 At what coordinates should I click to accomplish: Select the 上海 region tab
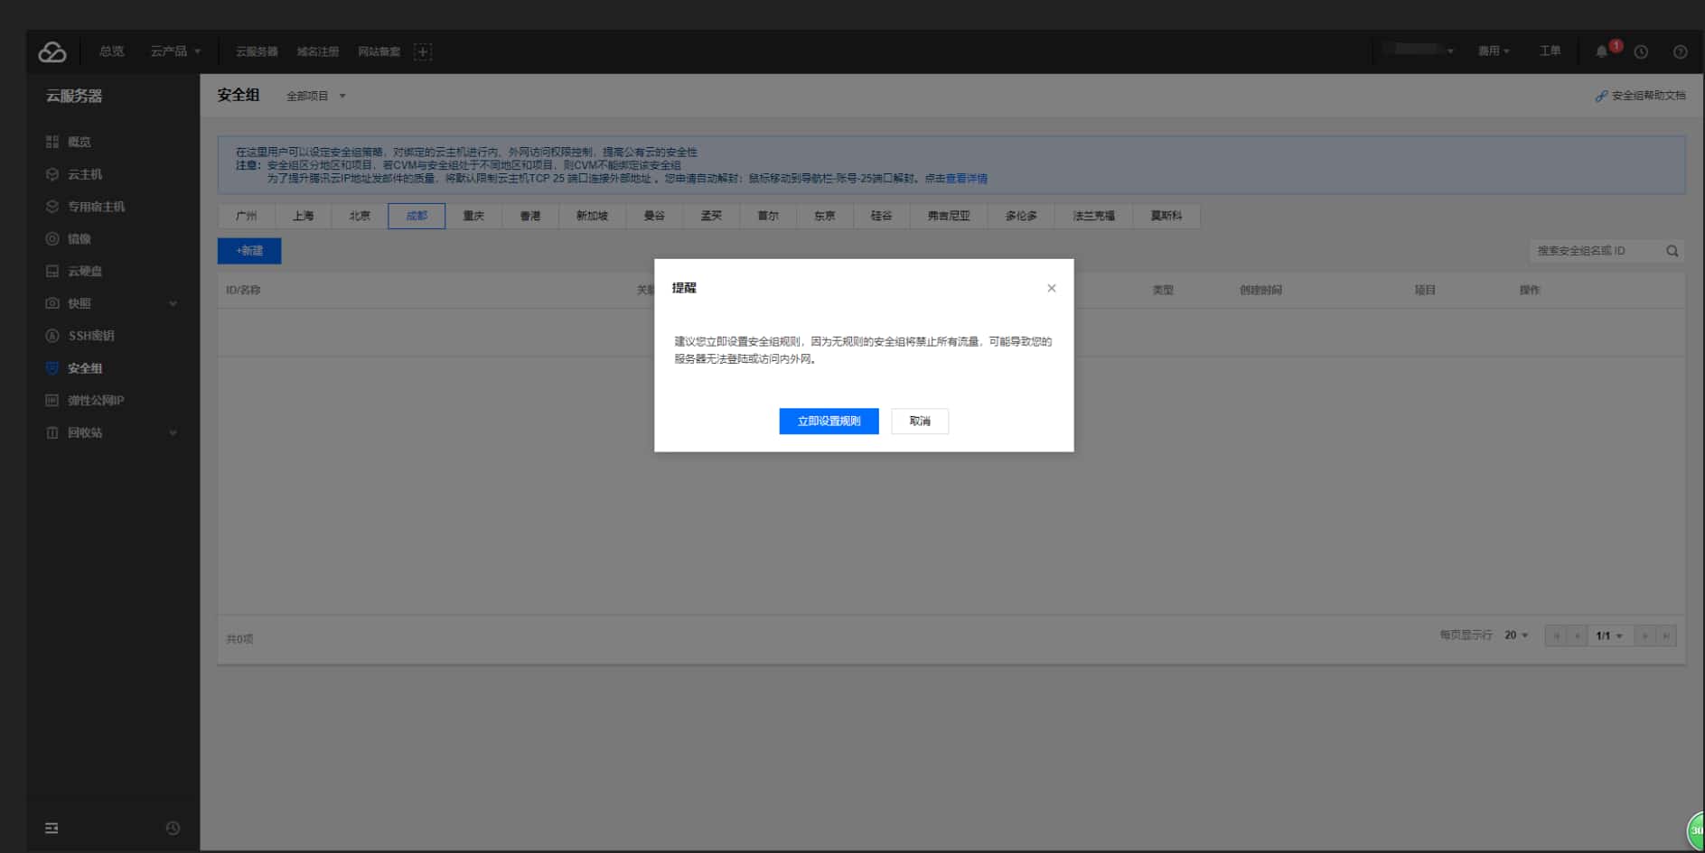point(303,216)
